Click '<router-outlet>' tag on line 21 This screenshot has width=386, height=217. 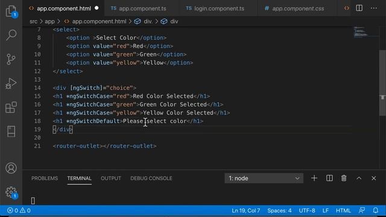click(78, 146)
